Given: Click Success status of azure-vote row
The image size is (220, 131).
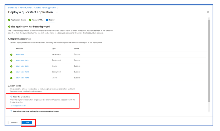Looking at the screenshot, I should click(77, 54).
